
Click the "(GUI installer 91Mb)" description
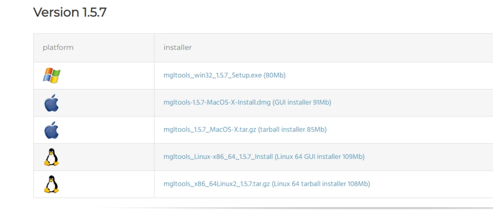coord(302,103)
